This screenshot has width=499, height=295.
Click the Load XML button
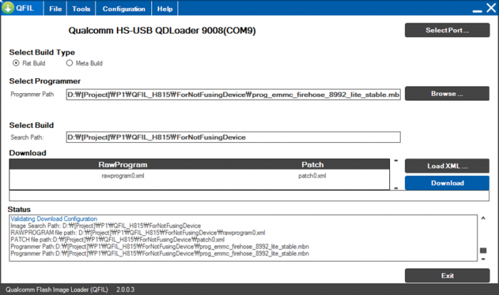point(447,166)
